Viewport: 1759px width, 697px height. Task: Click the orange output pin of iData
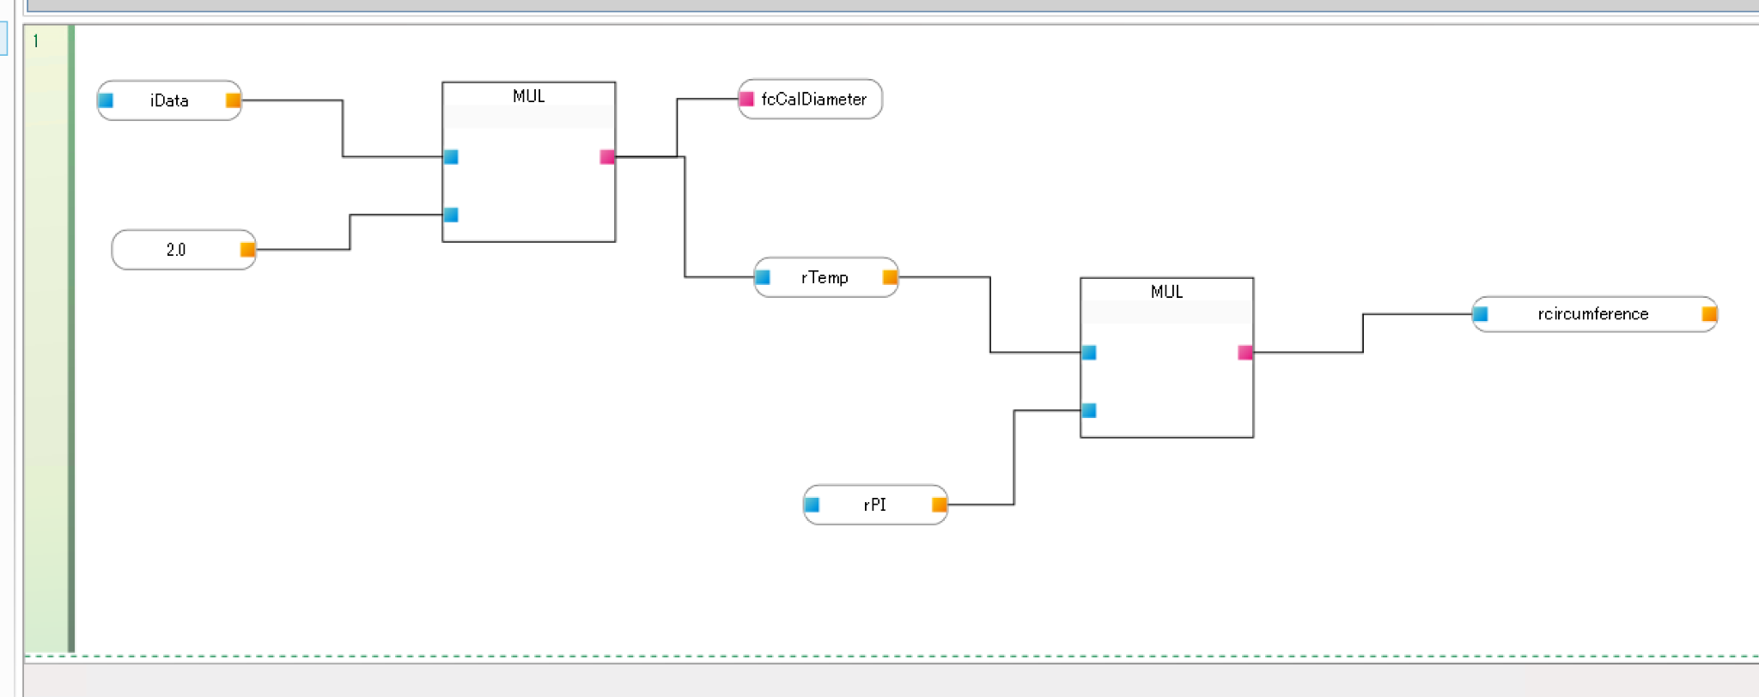click(233, 100)
